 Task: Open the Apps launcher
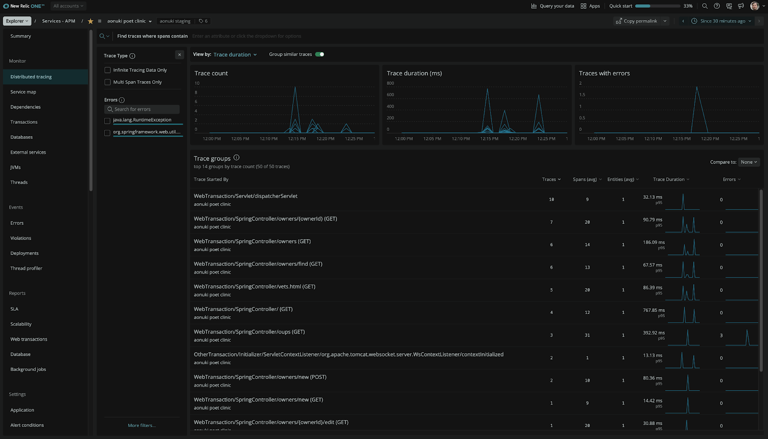tap(589, 6)
